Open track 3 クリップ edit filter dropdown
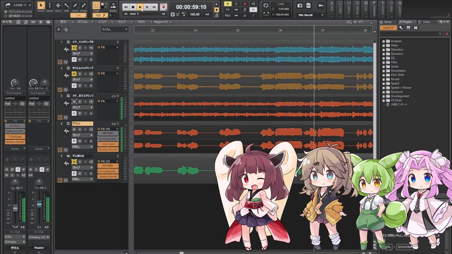Image resolution: width=452 pixels, height=254 pixels. click(82, 107)
